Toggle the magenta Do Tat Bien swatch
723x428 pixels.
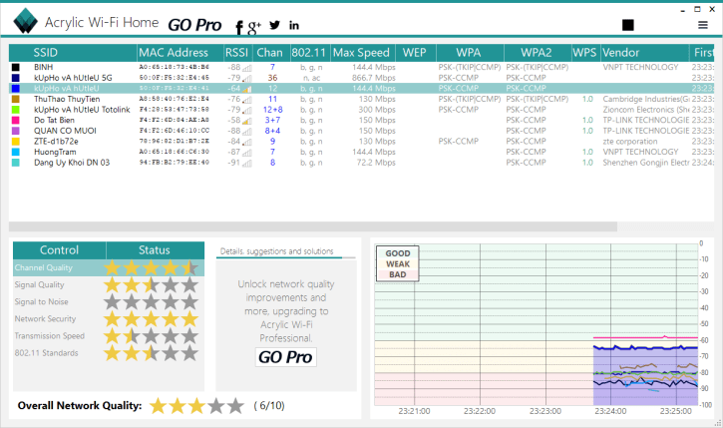point(16,120)
